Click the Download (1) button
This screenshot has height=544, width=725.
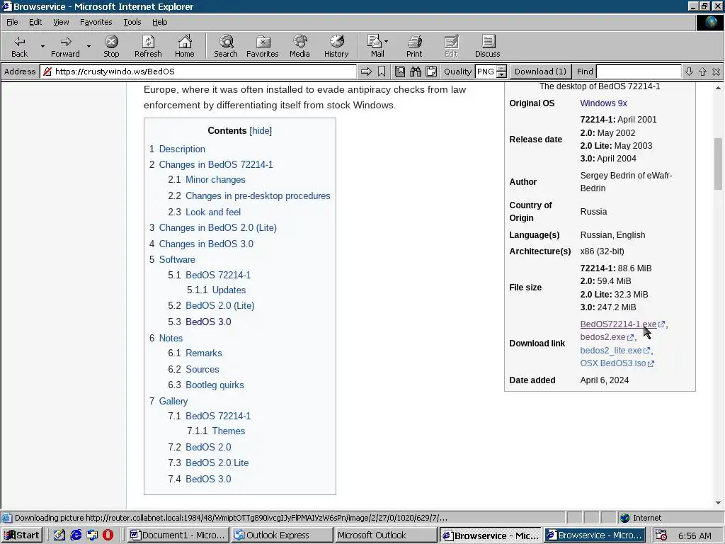click(540, 72)
